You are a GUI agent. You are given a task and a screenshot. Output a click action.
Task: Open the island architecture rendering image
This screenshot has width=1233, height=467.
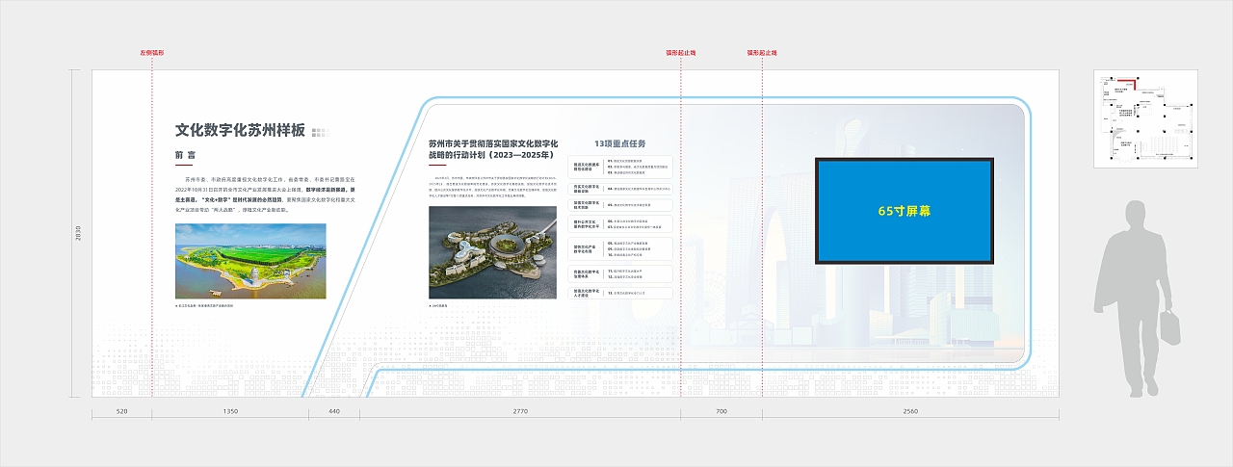[x=492, y=251]
